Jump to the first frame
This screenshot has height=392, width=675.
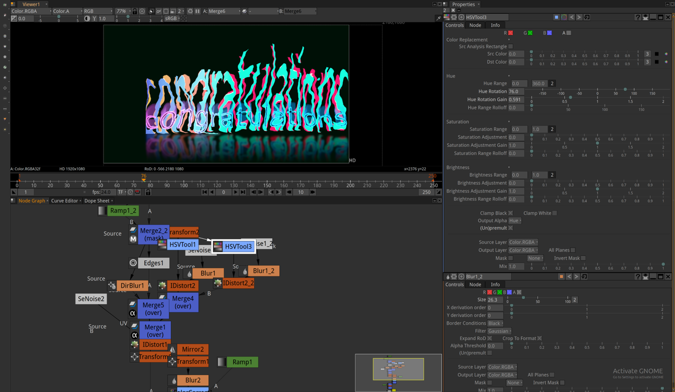point(205,192)
